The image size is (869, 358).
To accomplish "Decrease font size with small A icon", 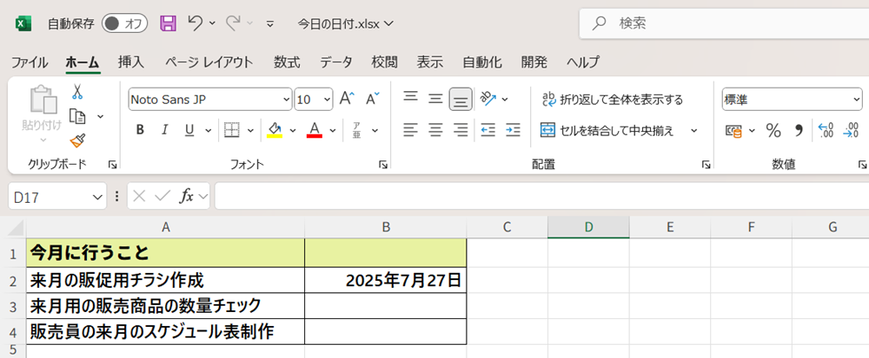I will coord(373,99).
